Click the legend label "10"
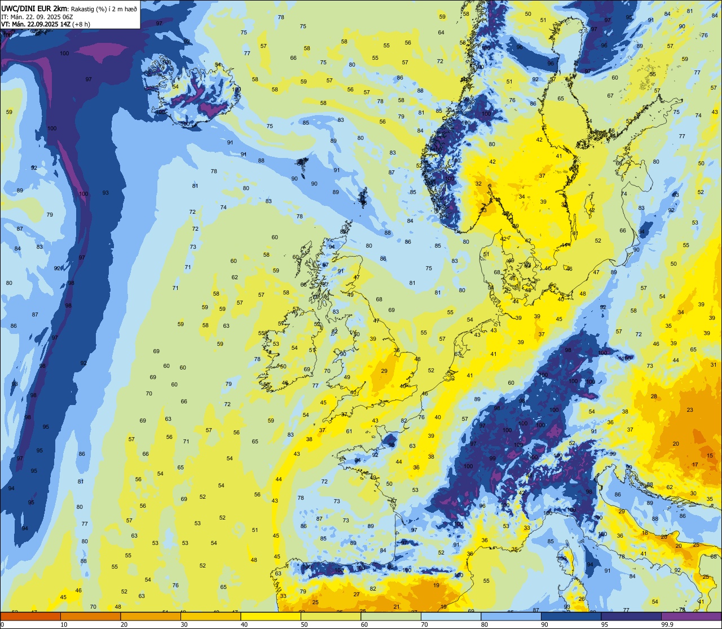Image resolution: width=722 pixels, height=629 pixels. [x=64, y=624]
